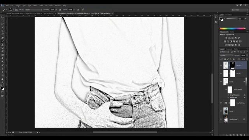Image resolution: width=249 pixels, height=140 pixels.
Task: Add a Levels adjustment
Action: coord(229,38)
